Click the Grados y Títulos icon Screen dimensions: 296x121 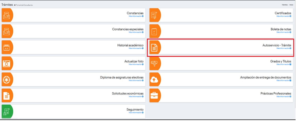(154, 63)
